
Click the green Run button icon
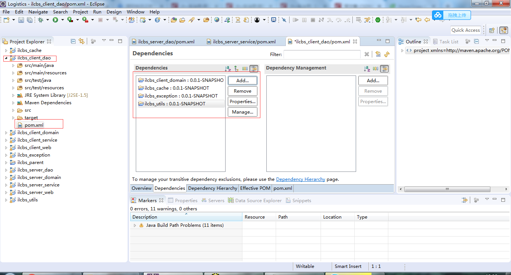coord(55,20)
